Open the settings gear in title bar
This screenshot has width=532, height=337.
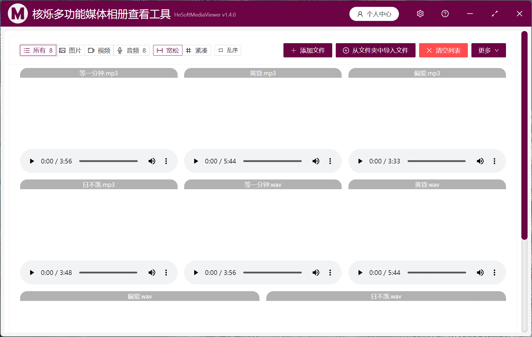pyautogui.click(x=420, y=14)
